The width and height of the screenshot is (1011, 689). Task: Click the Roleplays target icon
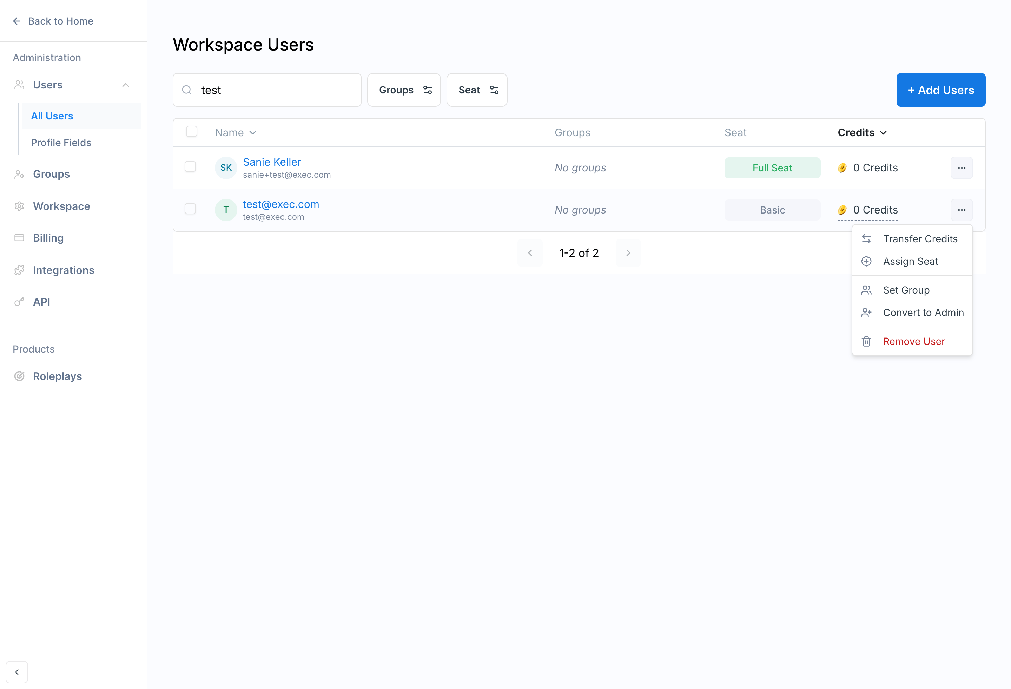pos(19,376)
